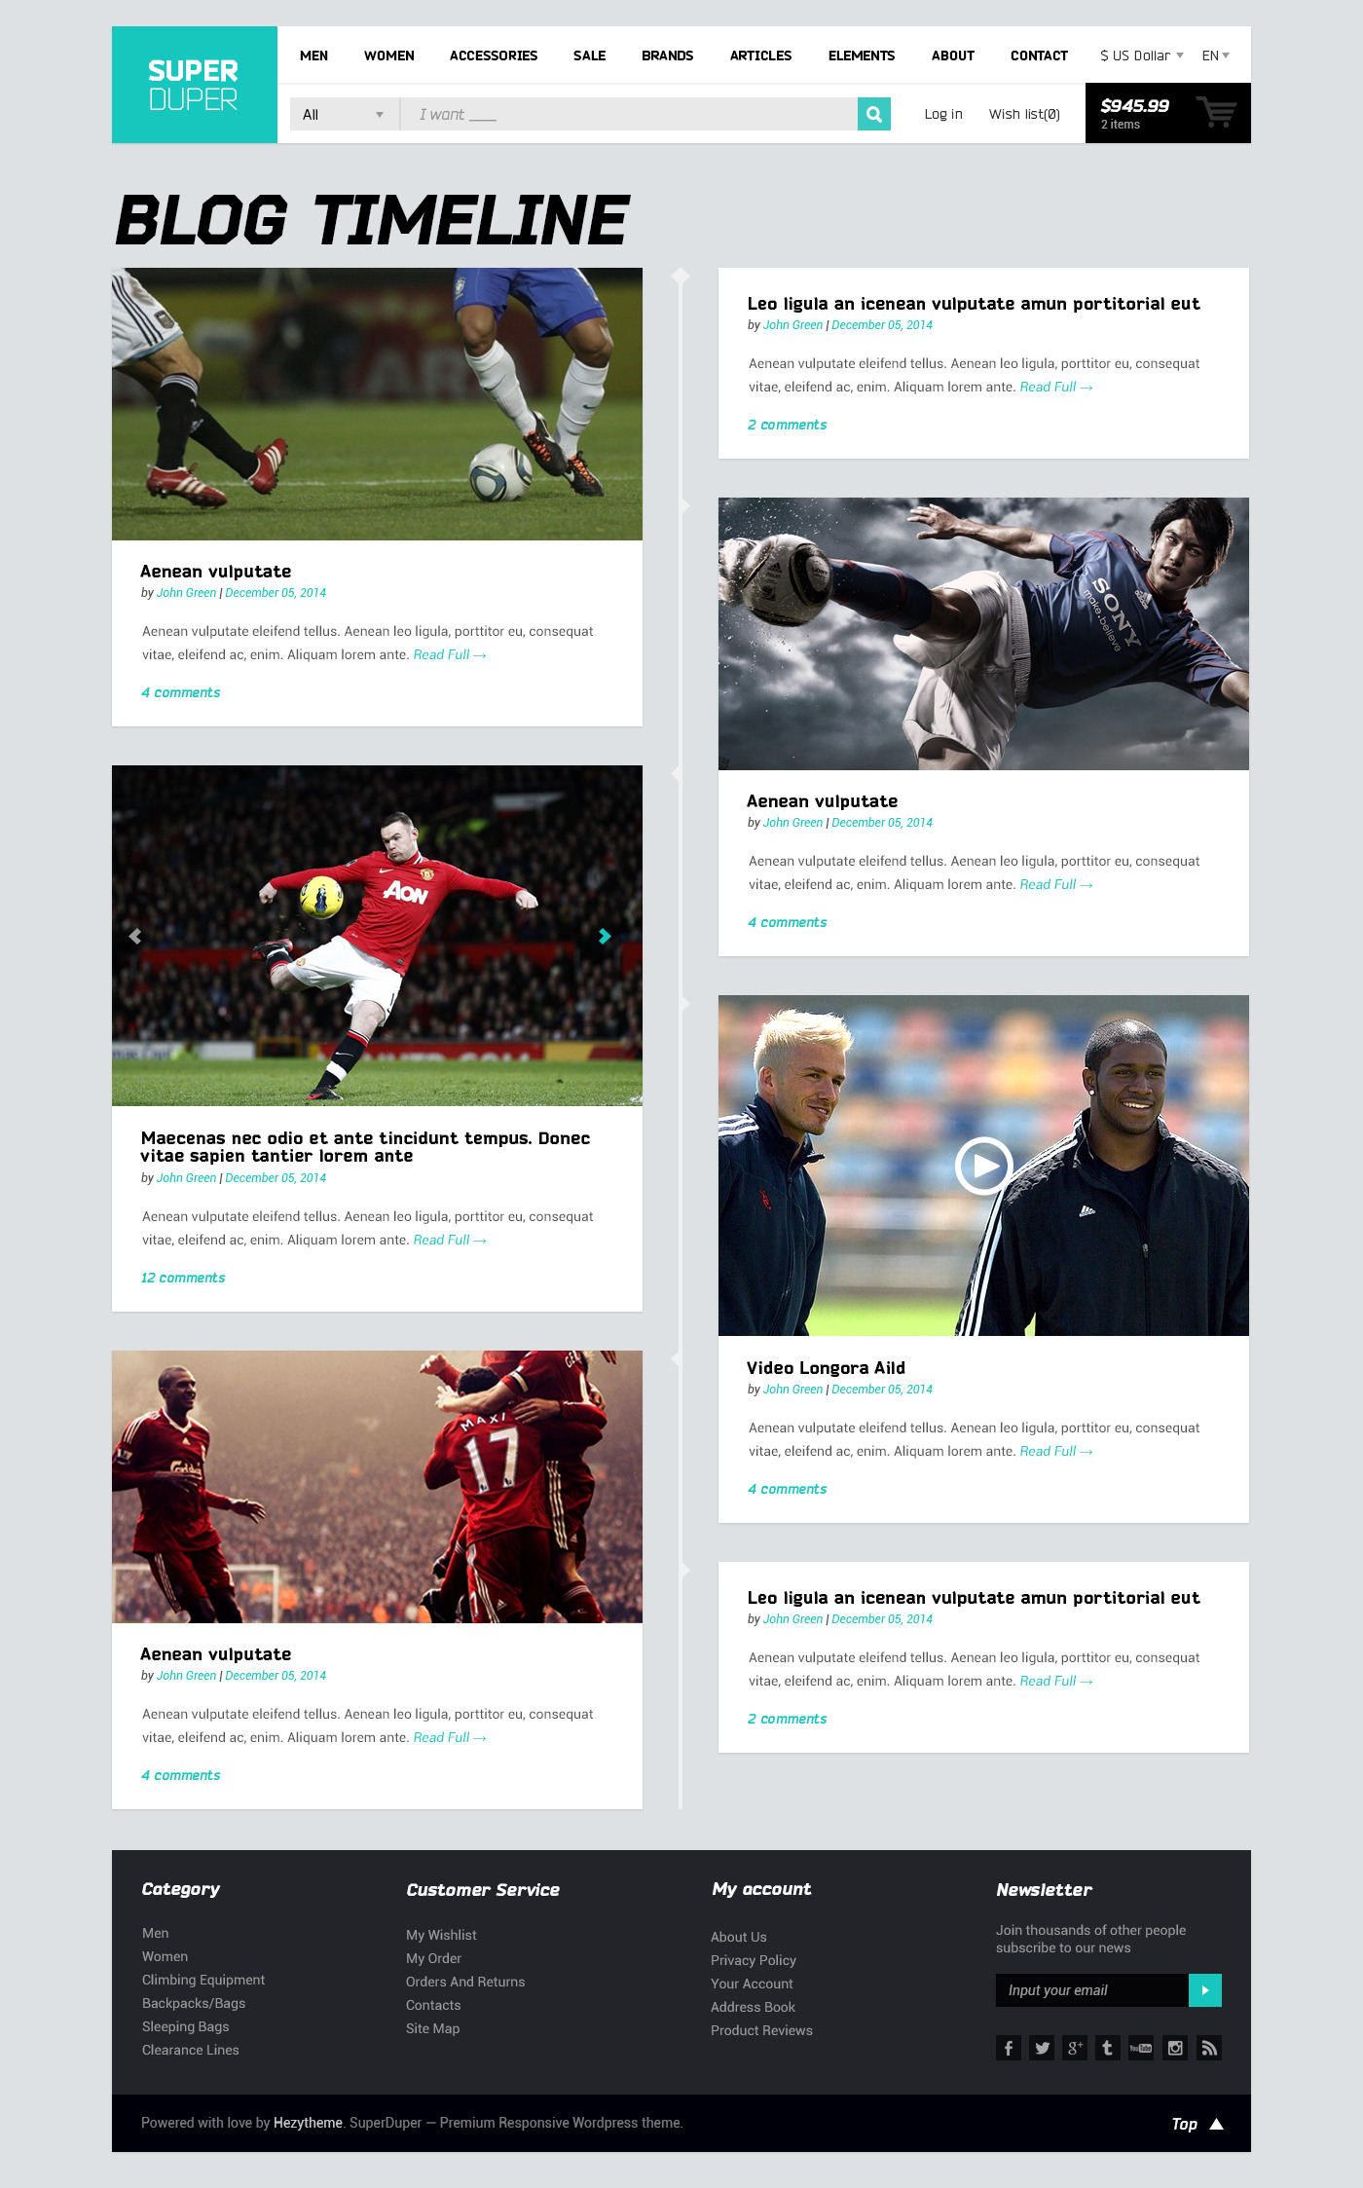Submit newsletter email with arrow button
Screen dimensions: 1363x2188
point(1205,1990)
